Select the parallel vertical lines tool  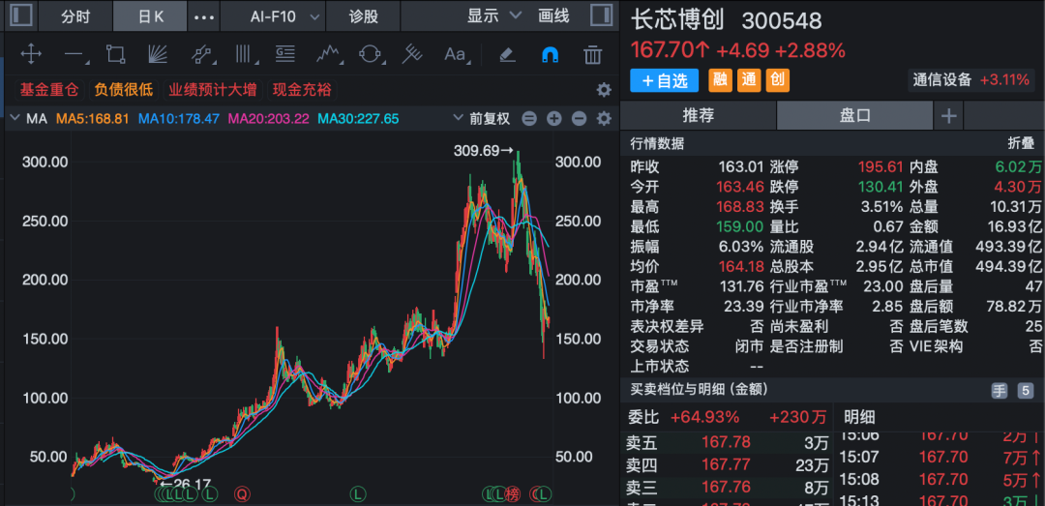click(244, 54)
